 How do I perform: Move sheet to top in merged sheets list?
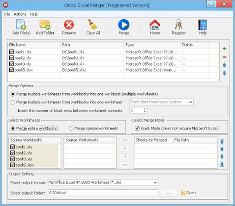tap(222, 142)
